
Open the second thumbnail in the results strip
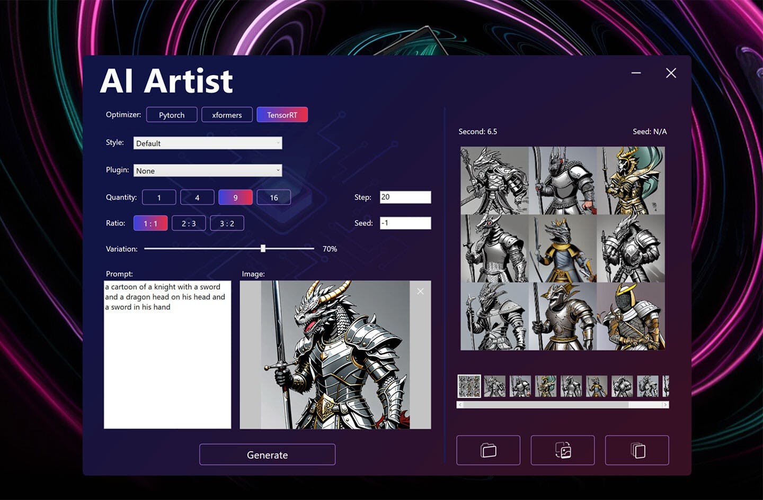click(x=495, y=386)
